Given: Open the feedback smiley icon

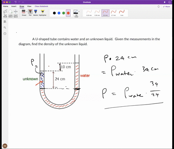Looking at the screenshot, I should pyautogui.click(x=170, y=2).
